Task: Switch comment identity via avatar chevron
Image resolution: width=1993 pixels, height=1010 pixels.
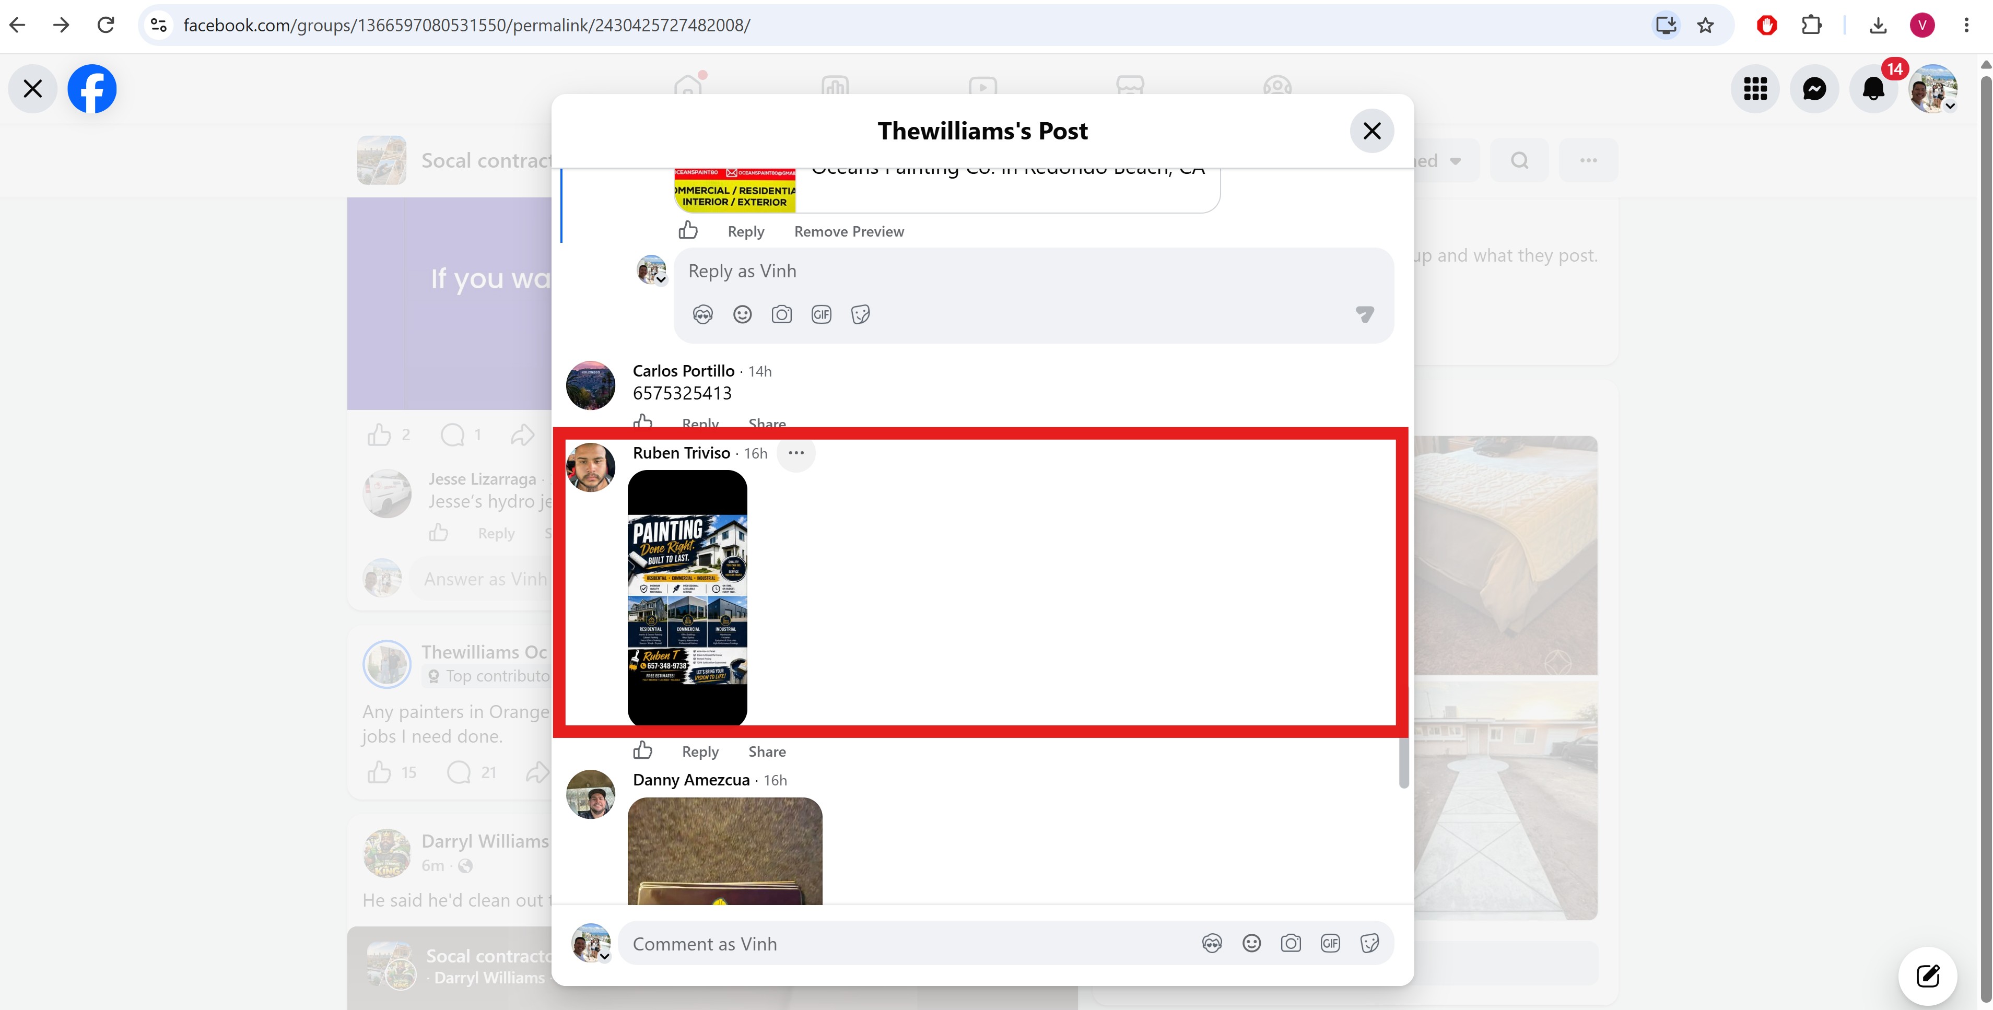Action: (x=605, y=957)
